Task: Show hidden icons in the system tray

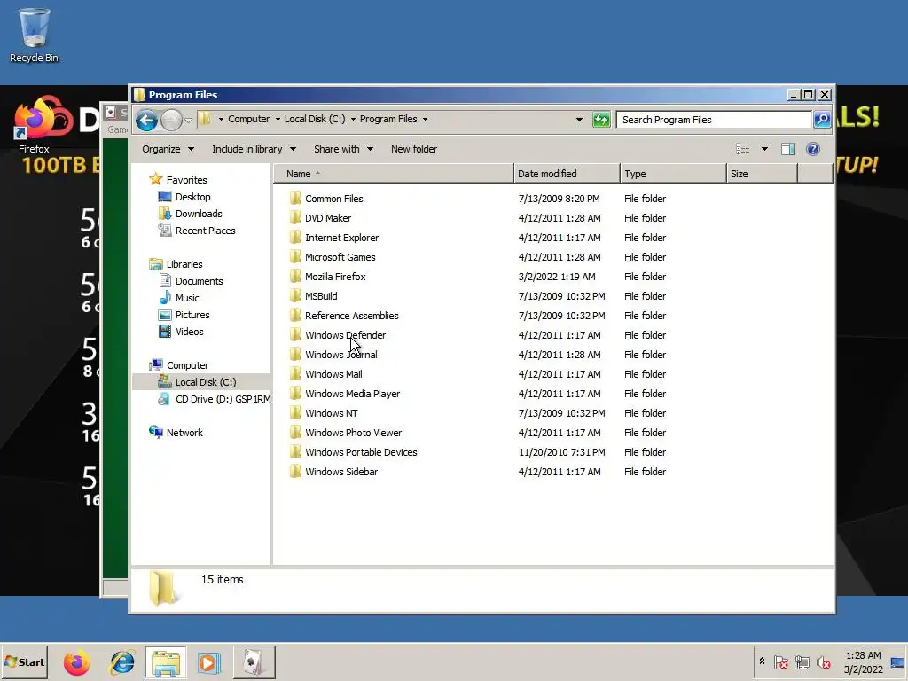Action: click(x=762, y=661)
